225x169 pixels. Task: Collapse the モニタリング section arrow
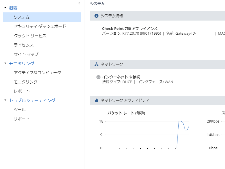point(5,63)
